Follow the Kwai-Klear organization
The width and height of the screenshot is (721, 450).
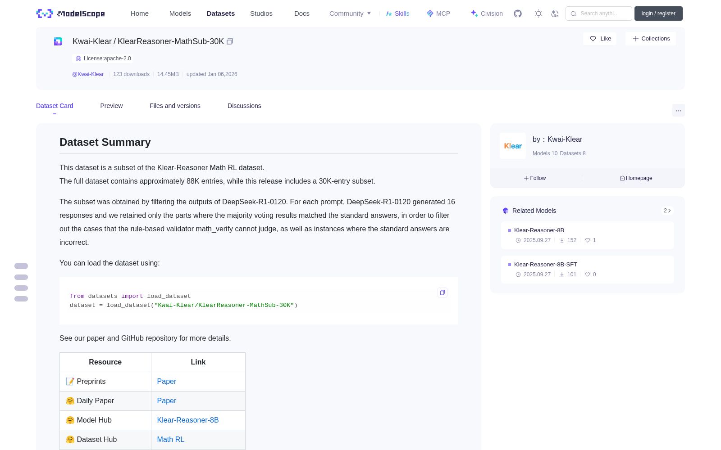pyautogui.click(x=535, y=178)
